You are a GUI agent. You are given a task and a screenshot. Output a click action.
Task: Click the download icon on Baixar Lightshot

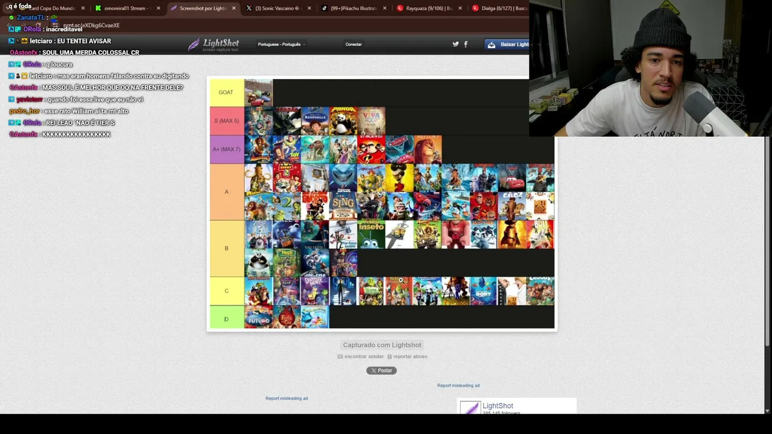point(492,45)
